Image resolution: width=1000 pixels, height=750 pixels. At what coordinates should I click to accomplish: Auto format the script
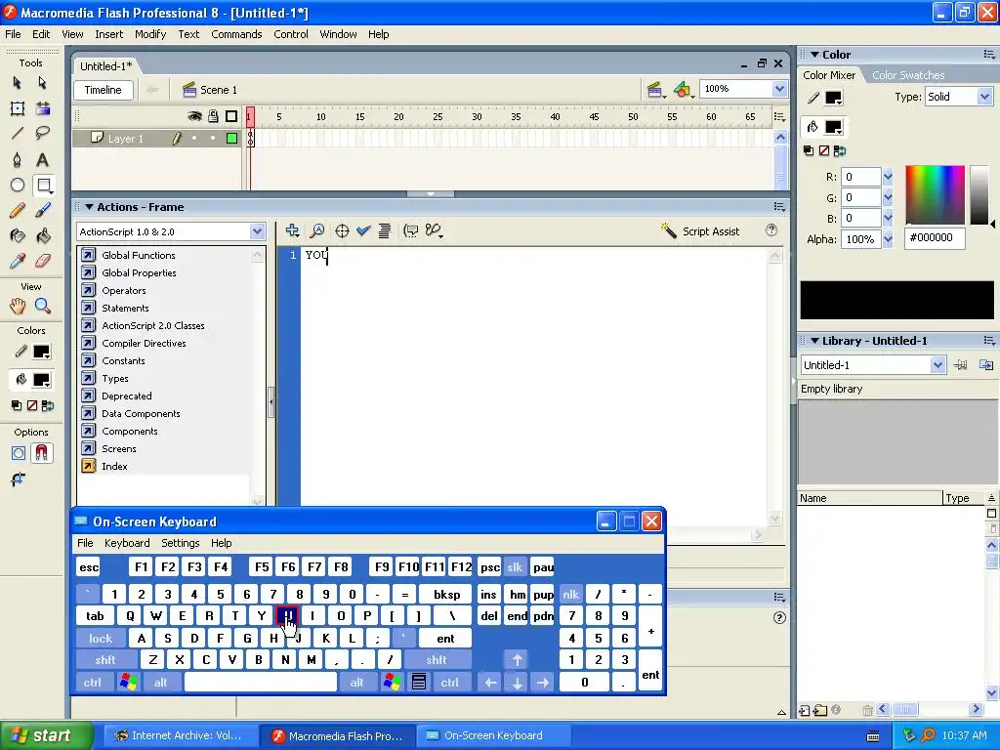tap(384, 230)
